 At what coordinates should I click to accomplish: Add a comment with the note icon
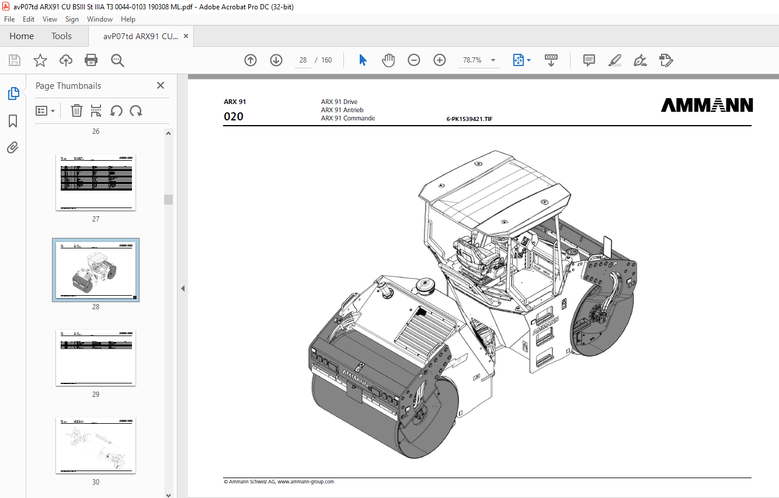589,60
